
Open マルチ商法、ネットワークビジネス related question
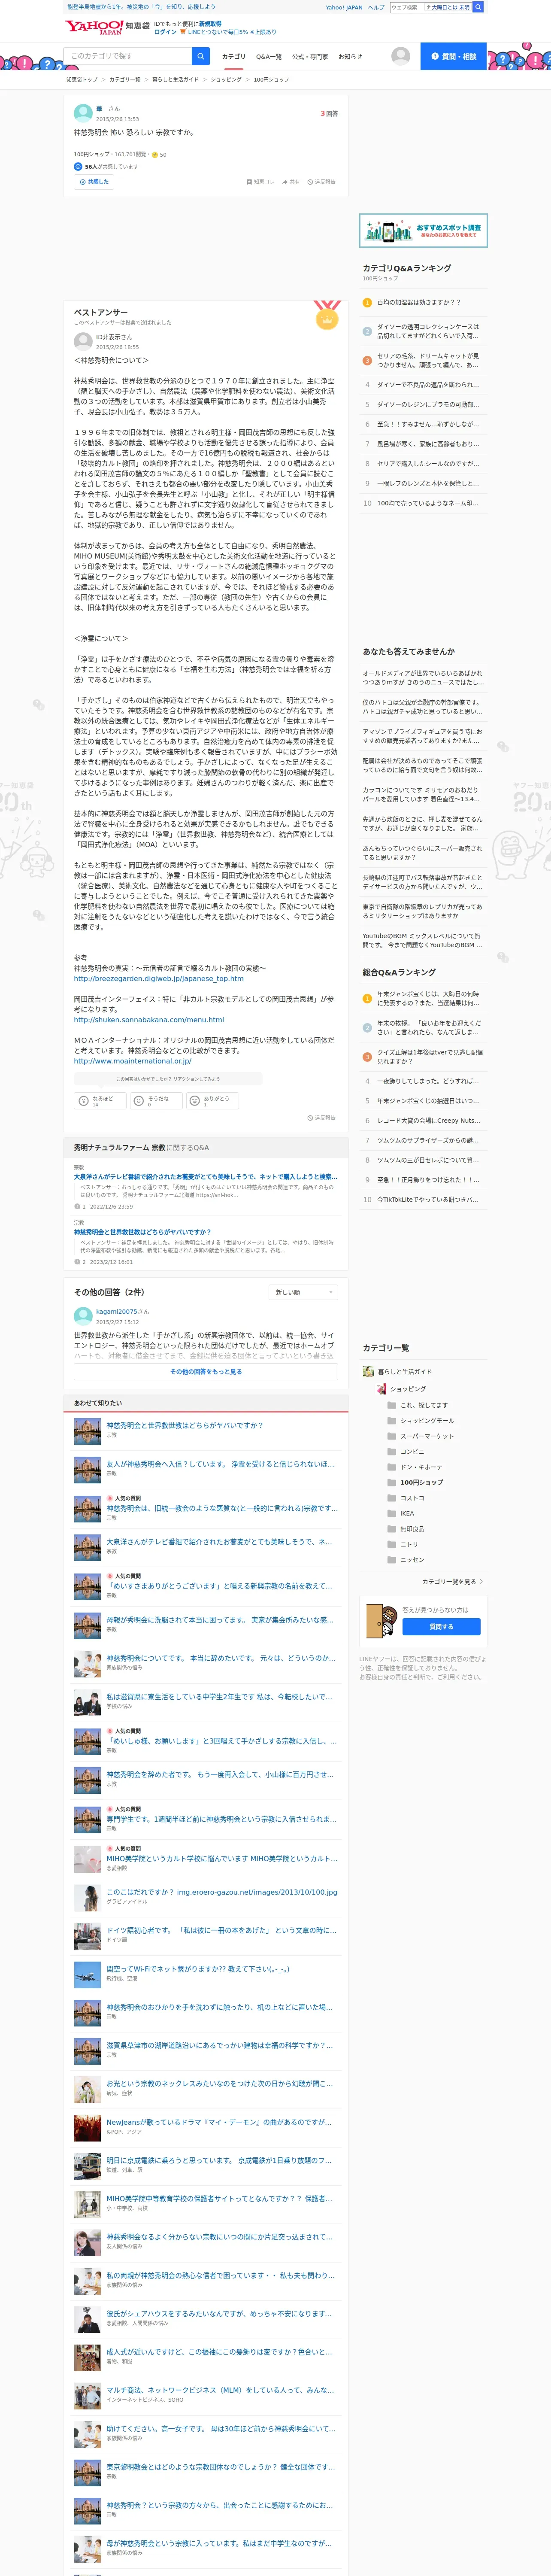point(220,2390)
